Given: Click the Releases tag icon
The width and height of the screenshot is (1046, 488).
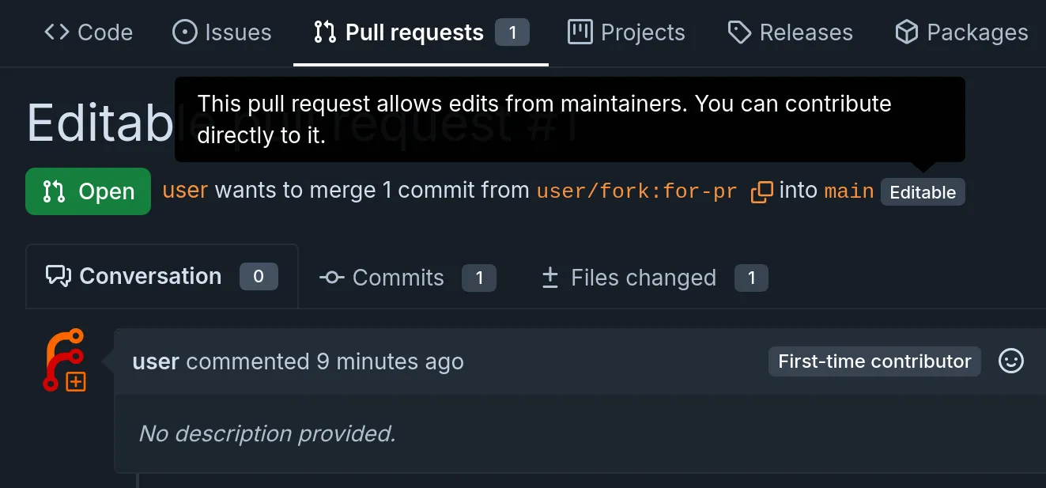Looking at the screenshot, I should coord(738,32).
